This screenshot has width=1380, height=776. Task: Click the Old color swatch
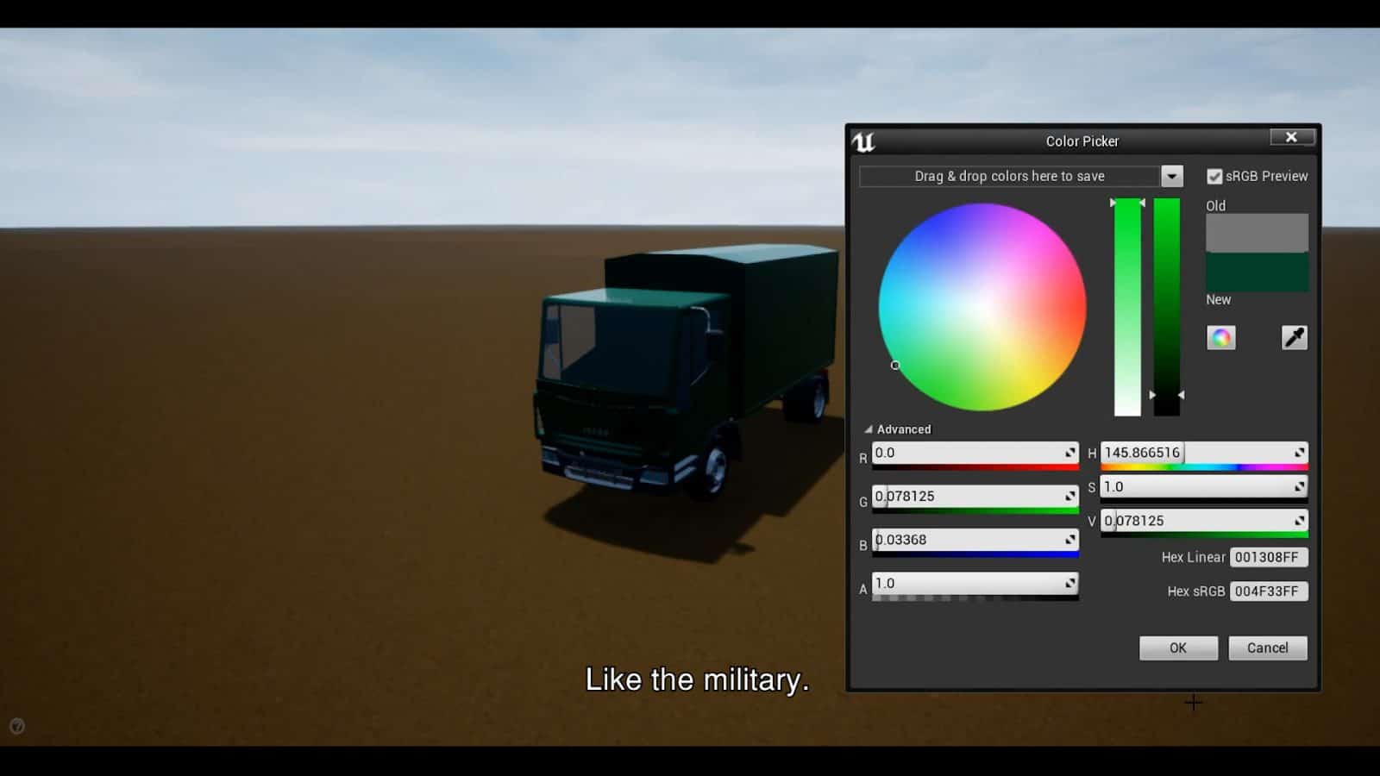tap(1256, 233)
